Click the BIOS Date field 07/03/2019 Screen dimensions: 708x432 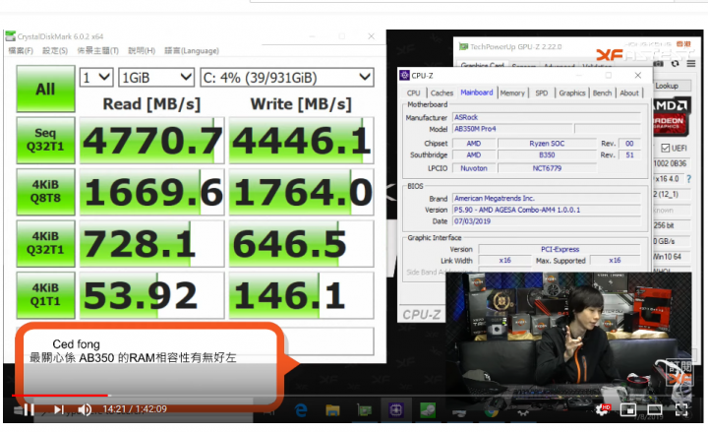[x=547, y=221]
